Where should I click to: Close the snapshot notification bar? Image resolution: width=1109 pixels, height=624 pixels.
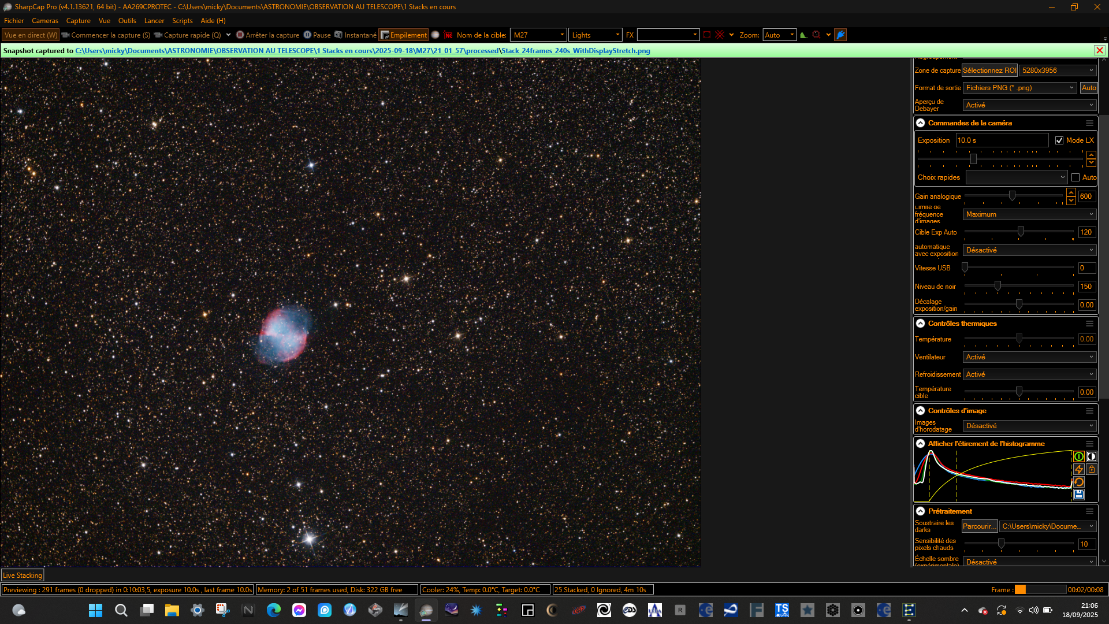click(x=1100, y=50)
